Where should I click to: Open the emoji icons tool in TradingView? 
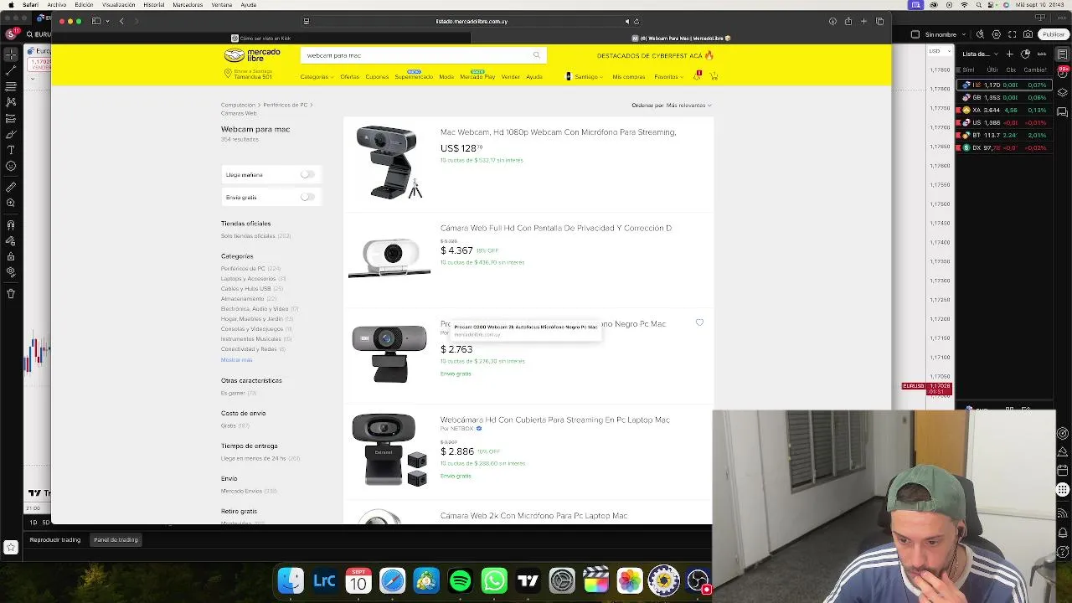[11, 166]
